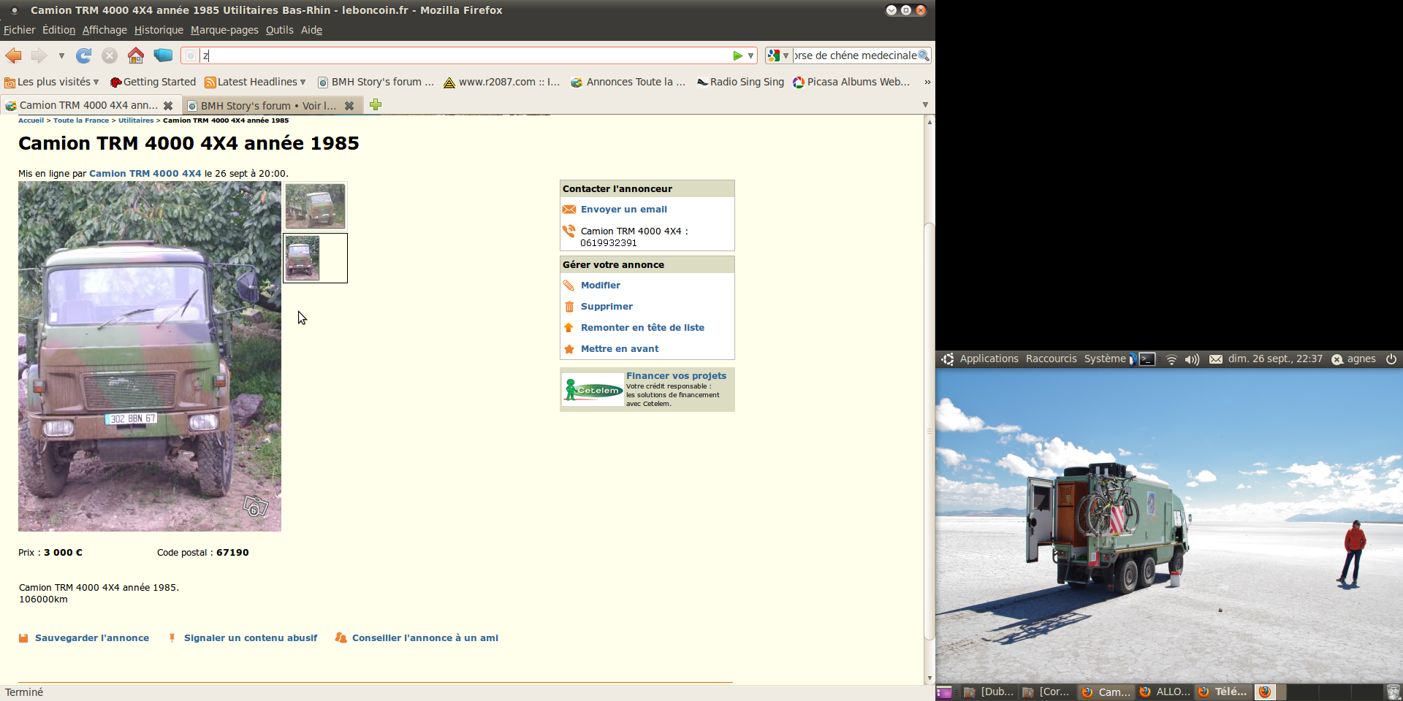The width and height of the screenshot is (1403, 701).
Task: Click Remonter en tête de liste
Action: tap(642, 328)
